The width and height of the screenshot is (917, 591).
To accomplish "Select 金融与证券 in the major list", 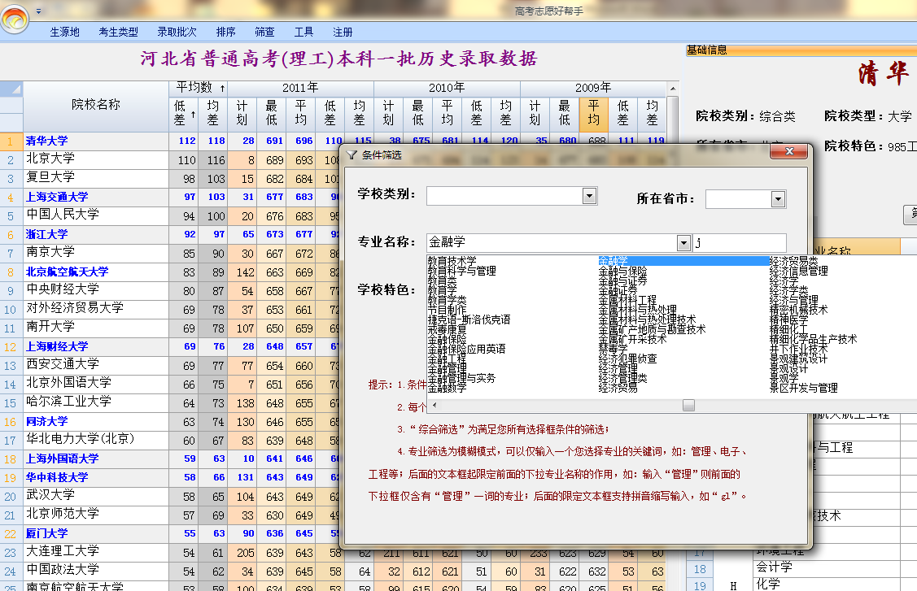I will [622, 280].
